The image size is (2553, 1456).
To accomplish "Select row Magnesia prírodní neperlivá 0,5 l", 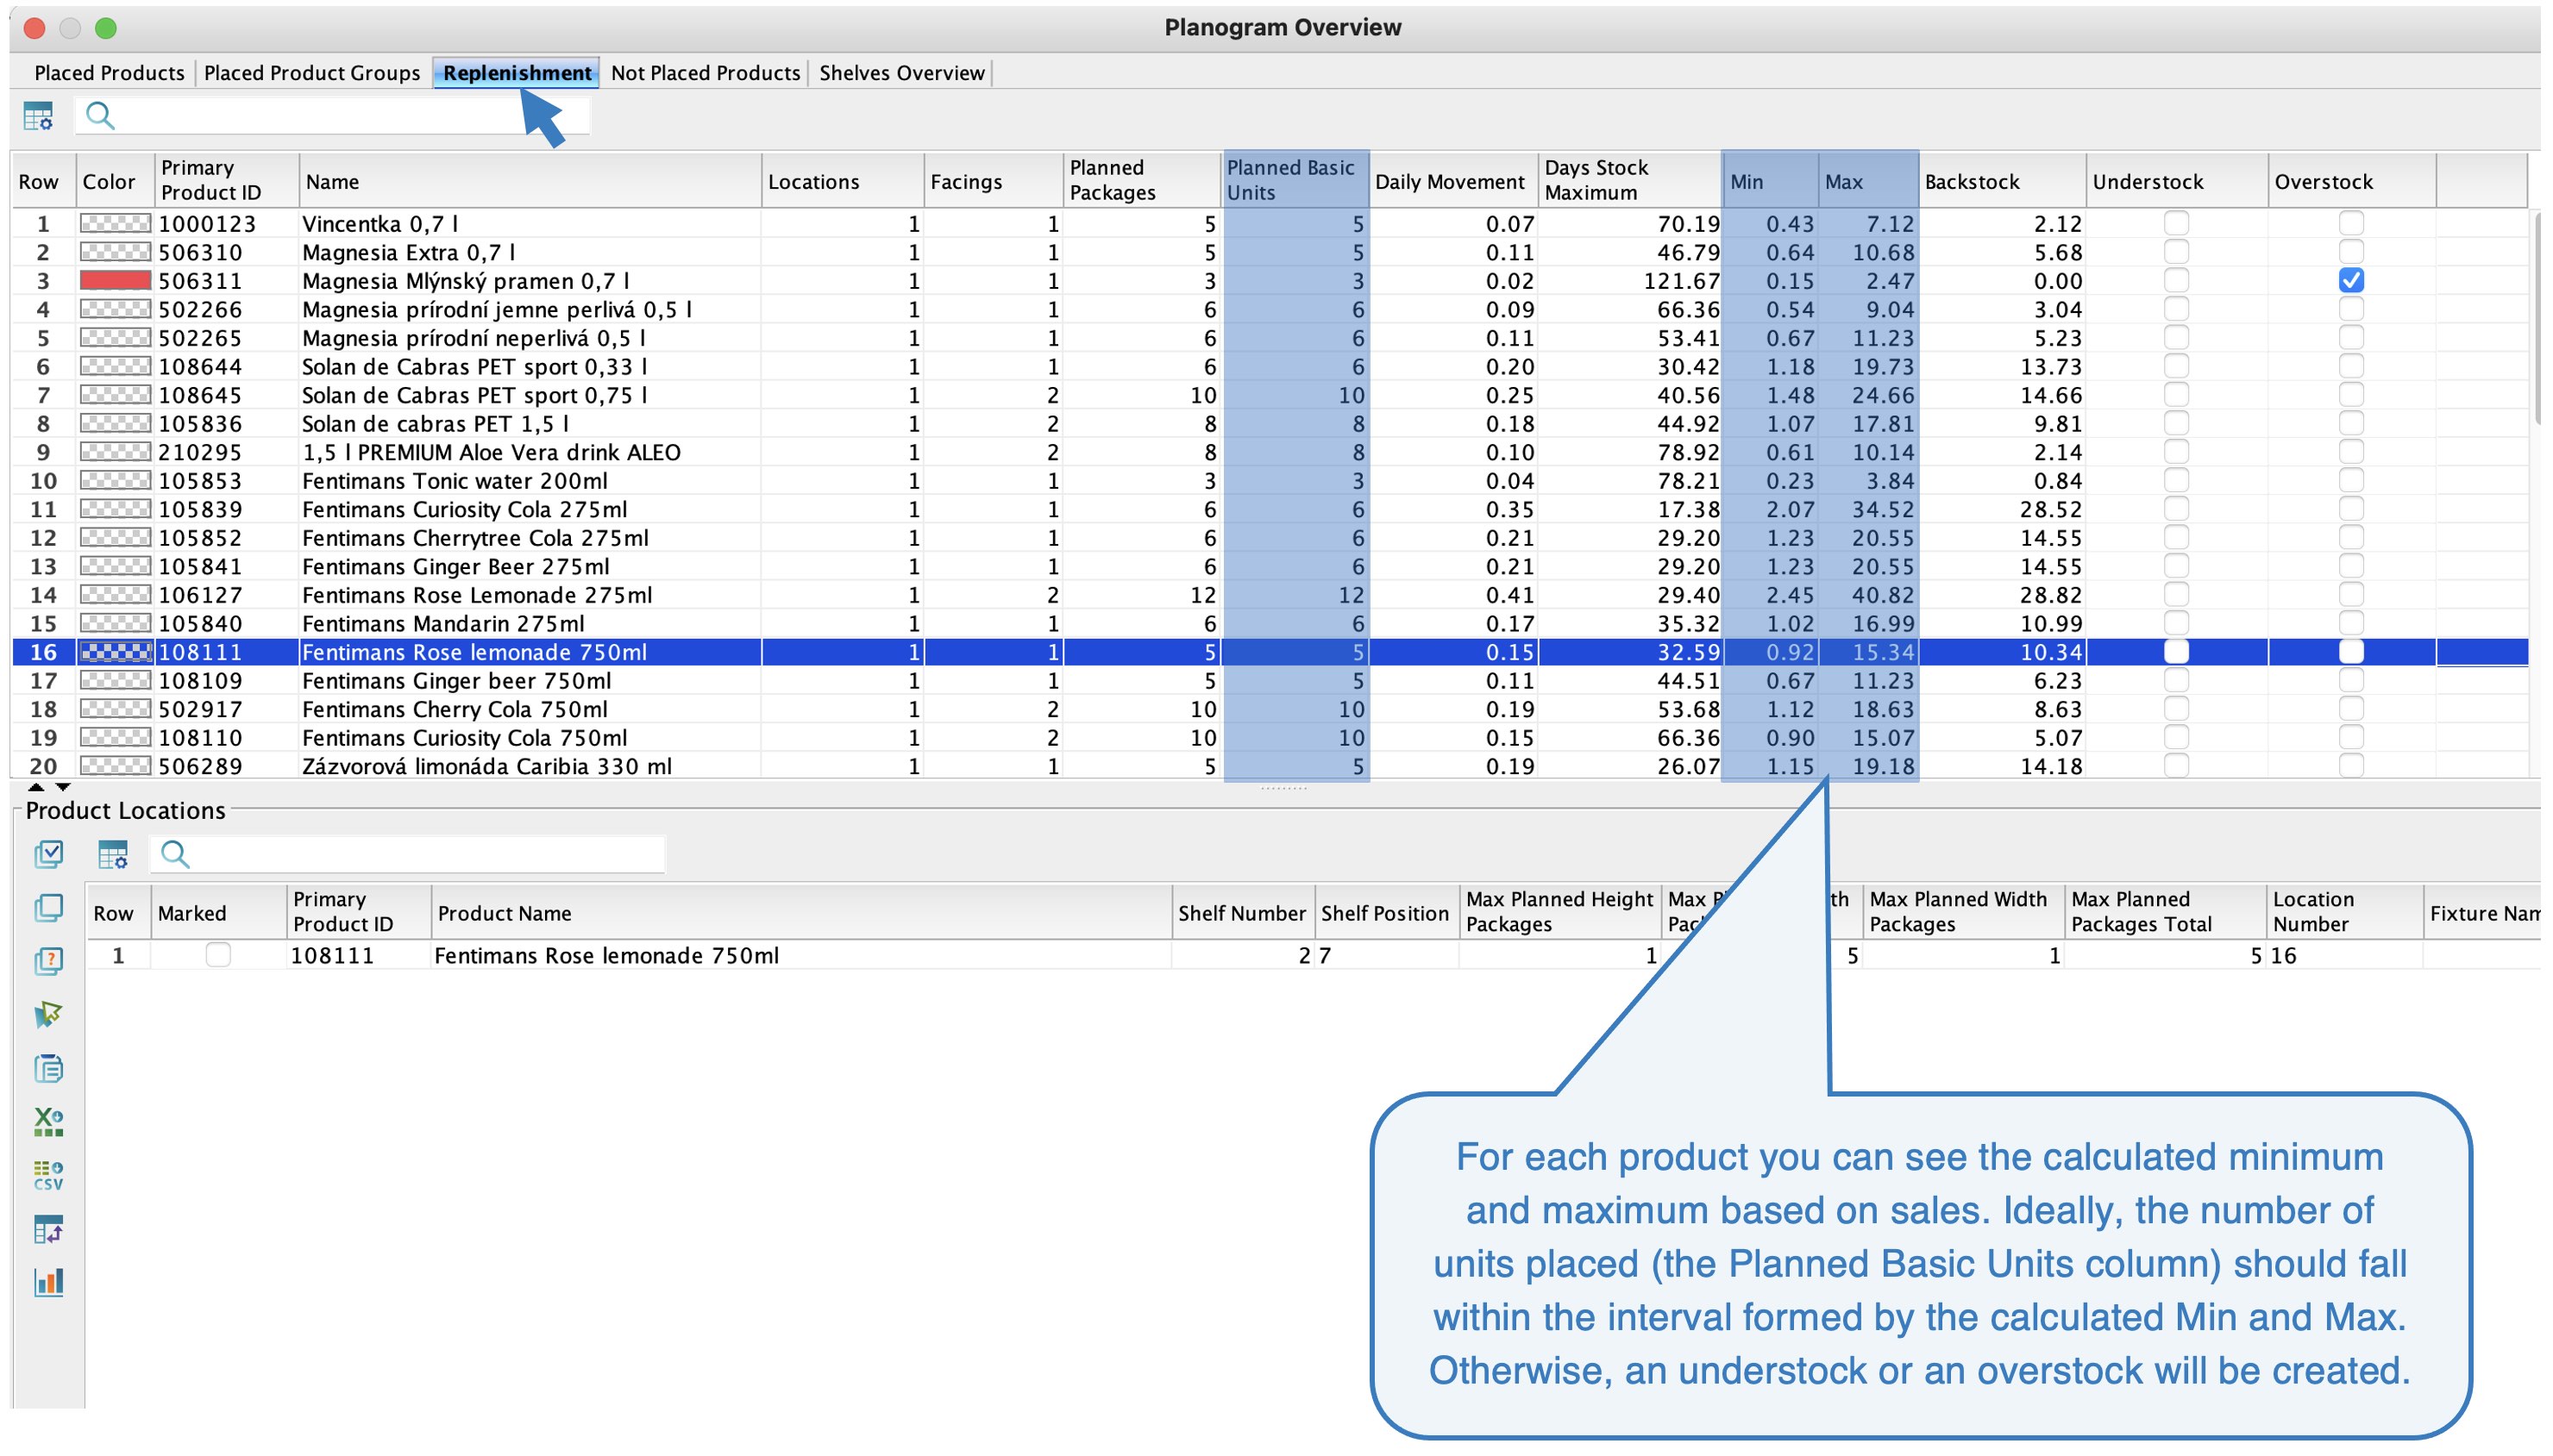I will 1270,338.
